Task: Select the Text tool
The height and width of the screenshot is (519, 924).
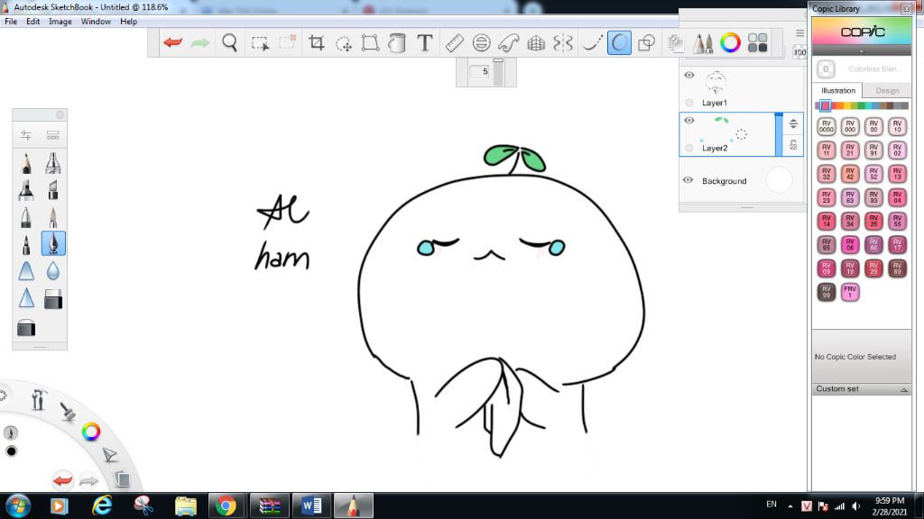Action: [x=425, y=42]
